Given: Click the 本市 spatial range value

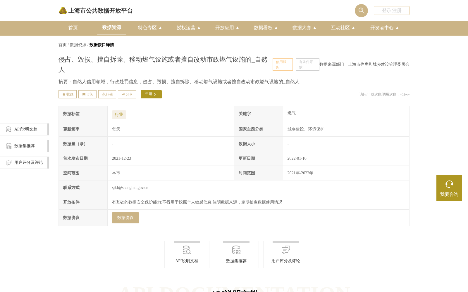Looking at the screenshot, I should coord(116,173).
